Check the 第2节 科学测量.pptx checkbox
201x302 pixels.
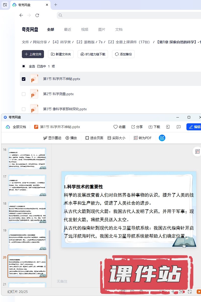24,94
